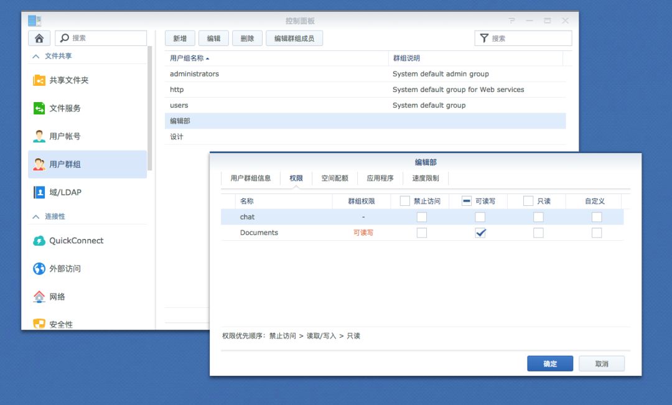Select the http group row
This screenshot has height=405, width=672.
tap(365, 90)
